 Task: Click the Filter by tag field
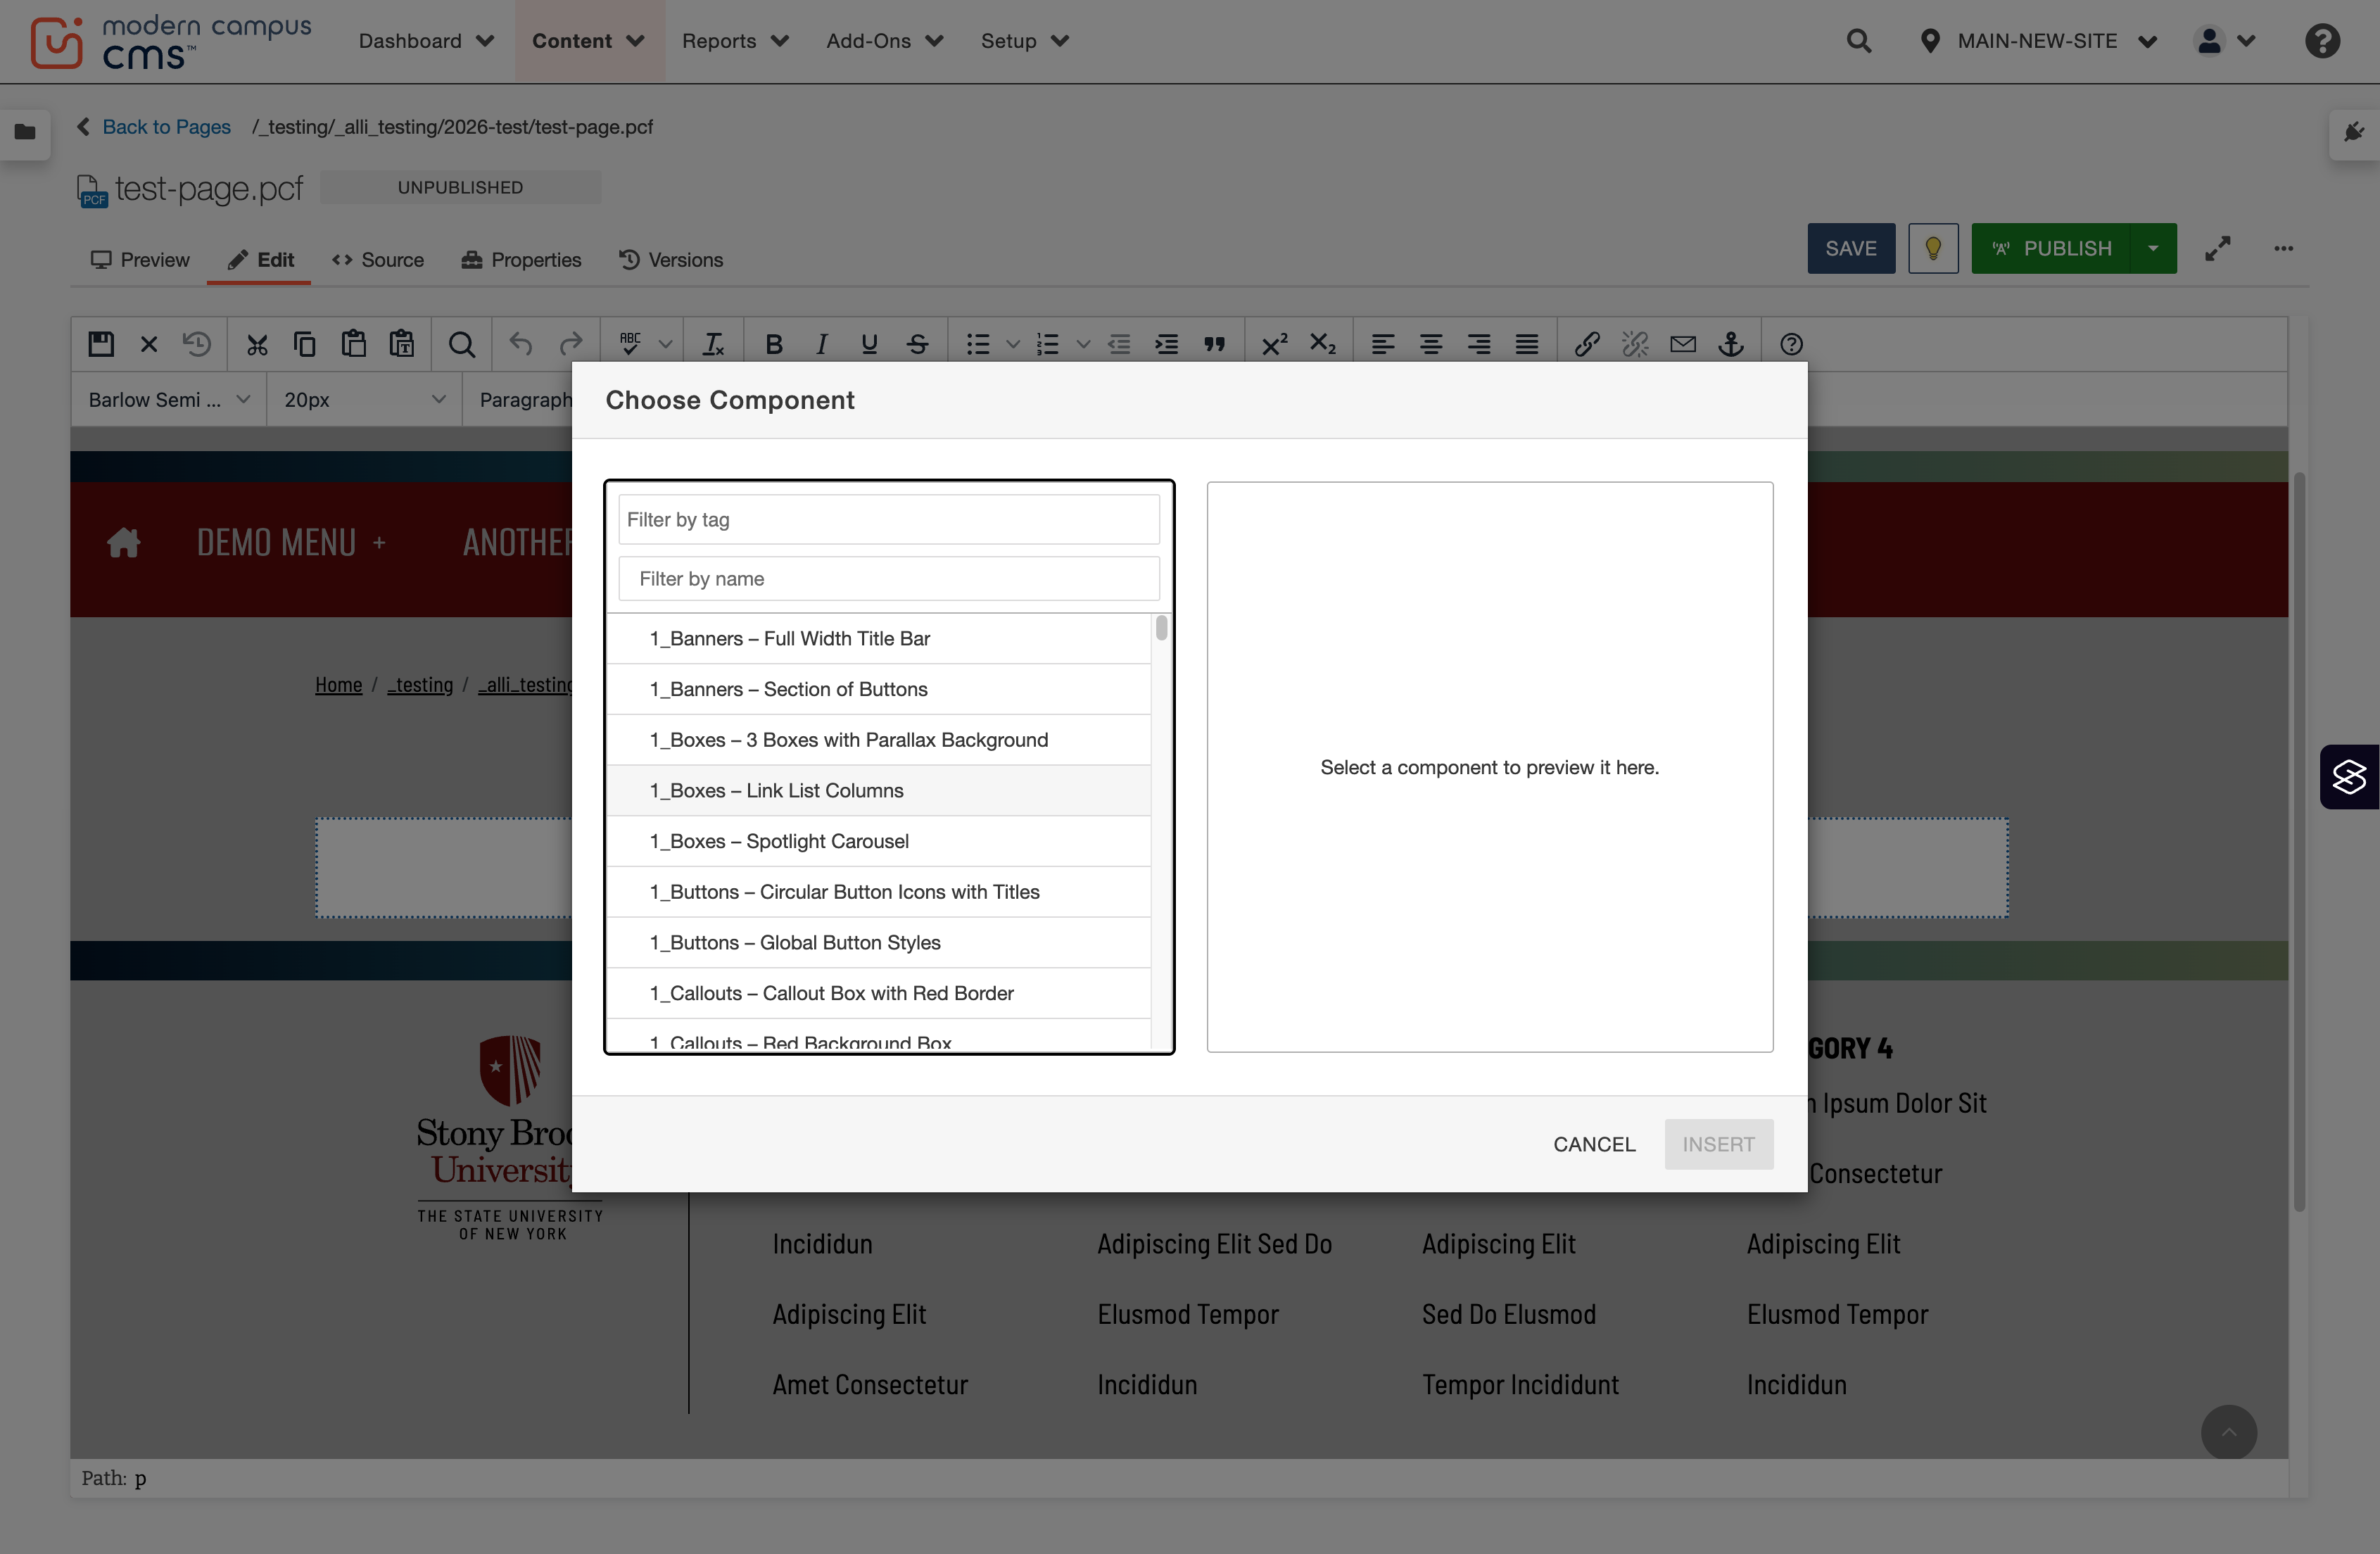888,519
